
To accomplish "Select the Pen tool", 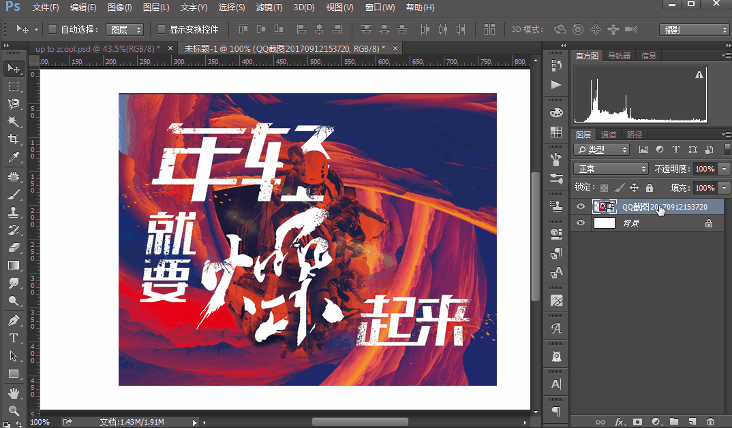I will 14,320.
